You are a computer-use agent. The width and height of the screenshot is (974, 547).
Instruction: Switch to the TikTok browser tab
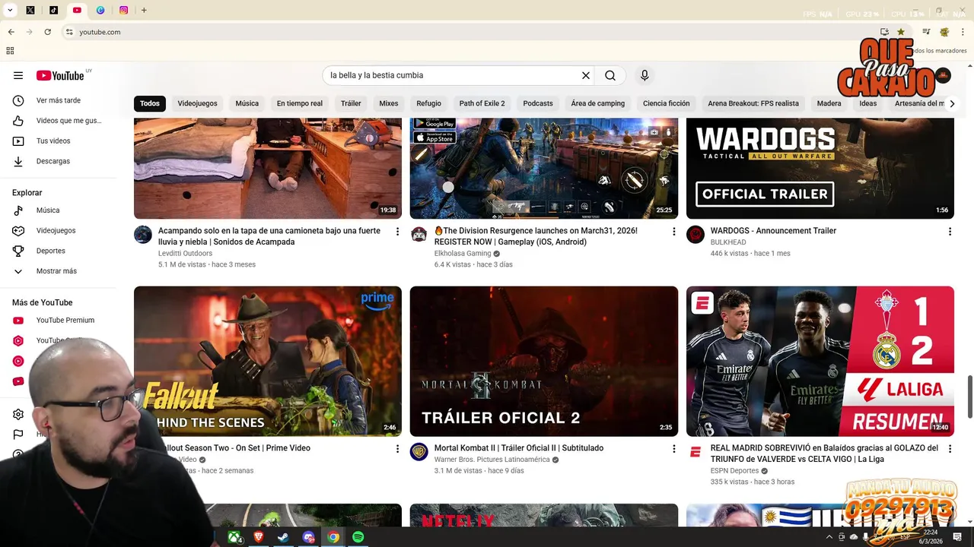click(x=53, y=10)
